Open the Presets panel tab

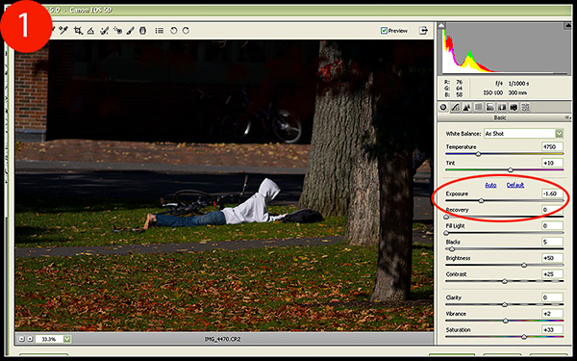[525, 107]
